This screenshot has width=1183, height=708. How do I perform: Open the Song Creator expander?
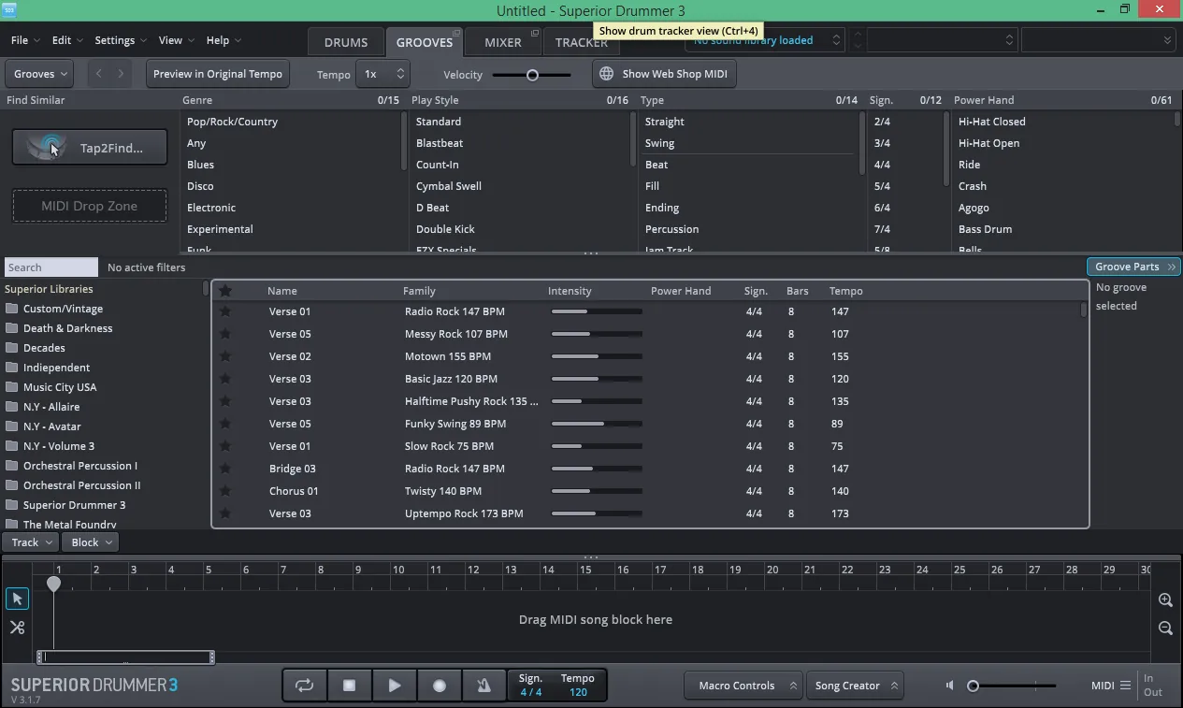click(x=854, y=686)
